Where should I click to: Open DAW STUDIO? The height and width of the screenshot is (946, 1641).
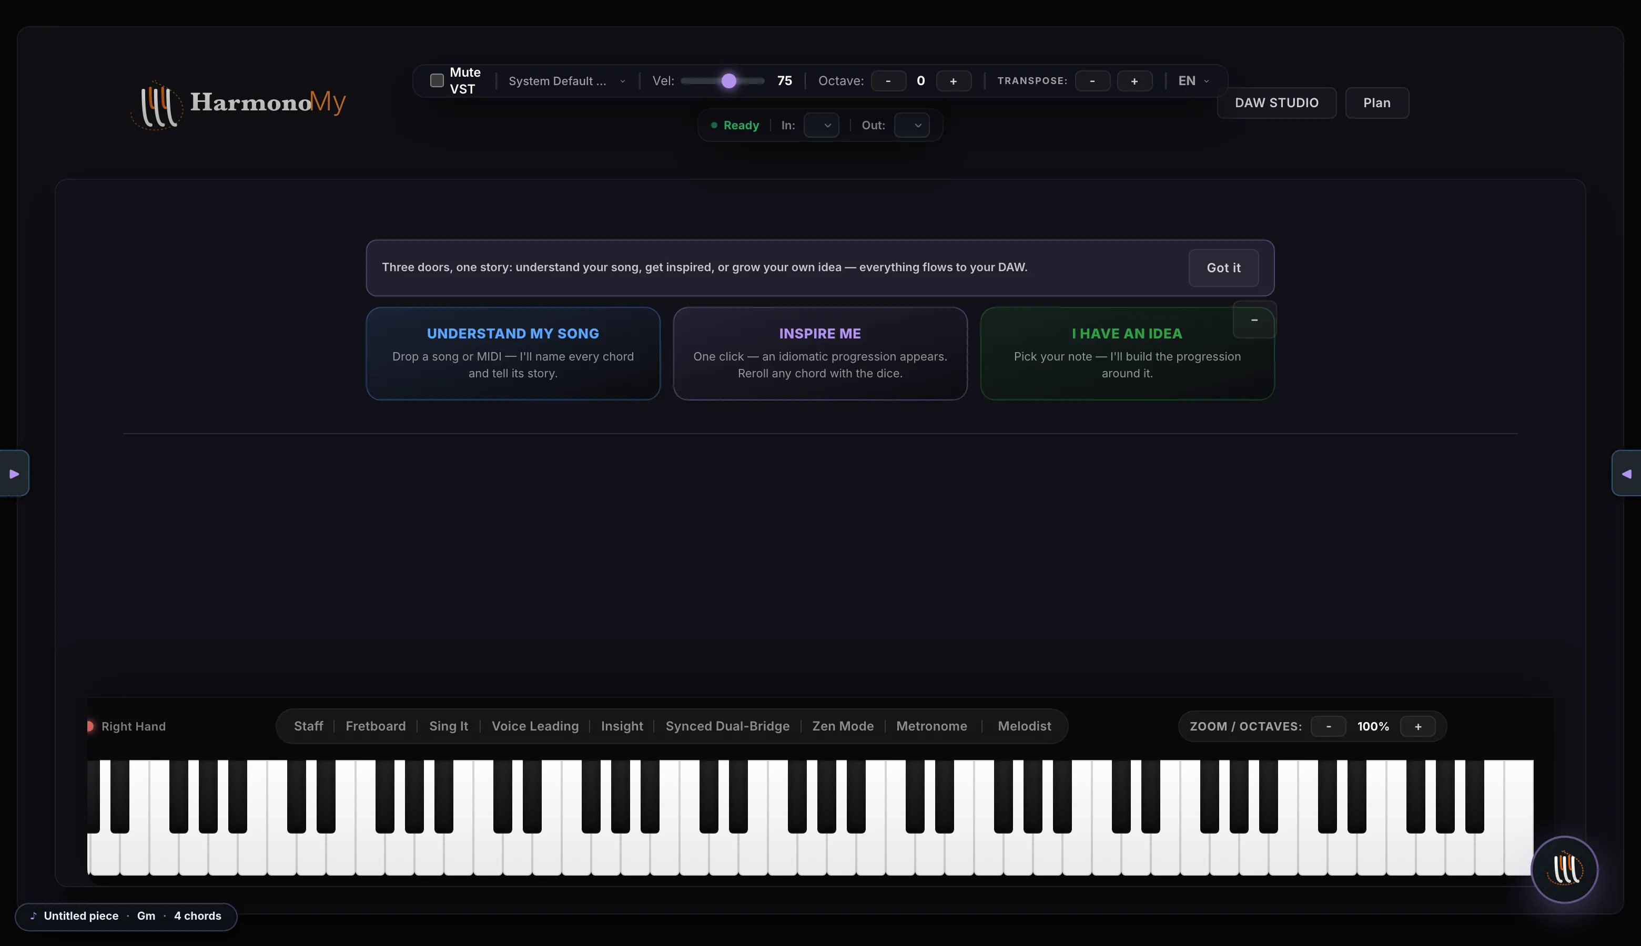1277,102
